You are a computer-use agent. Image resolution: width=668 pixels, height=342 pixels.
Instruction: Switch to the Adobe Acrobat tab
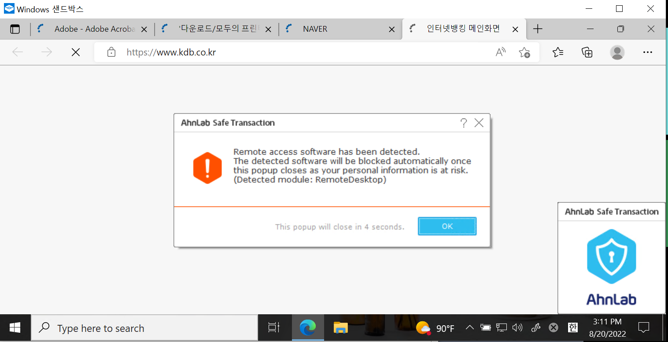click(93, 29)
